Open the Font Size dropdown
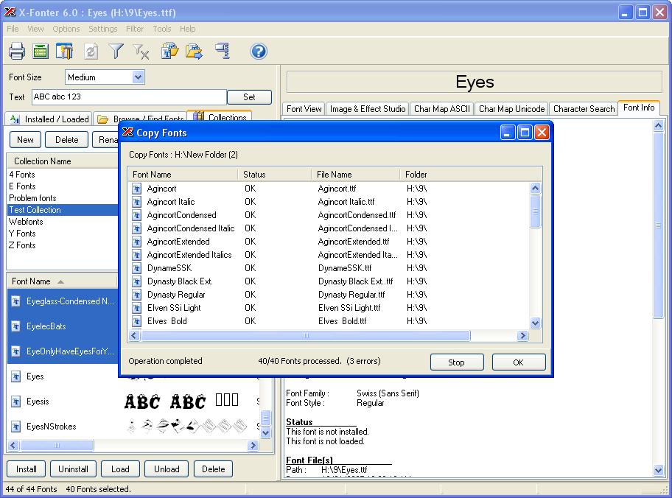 coord(138,77)
